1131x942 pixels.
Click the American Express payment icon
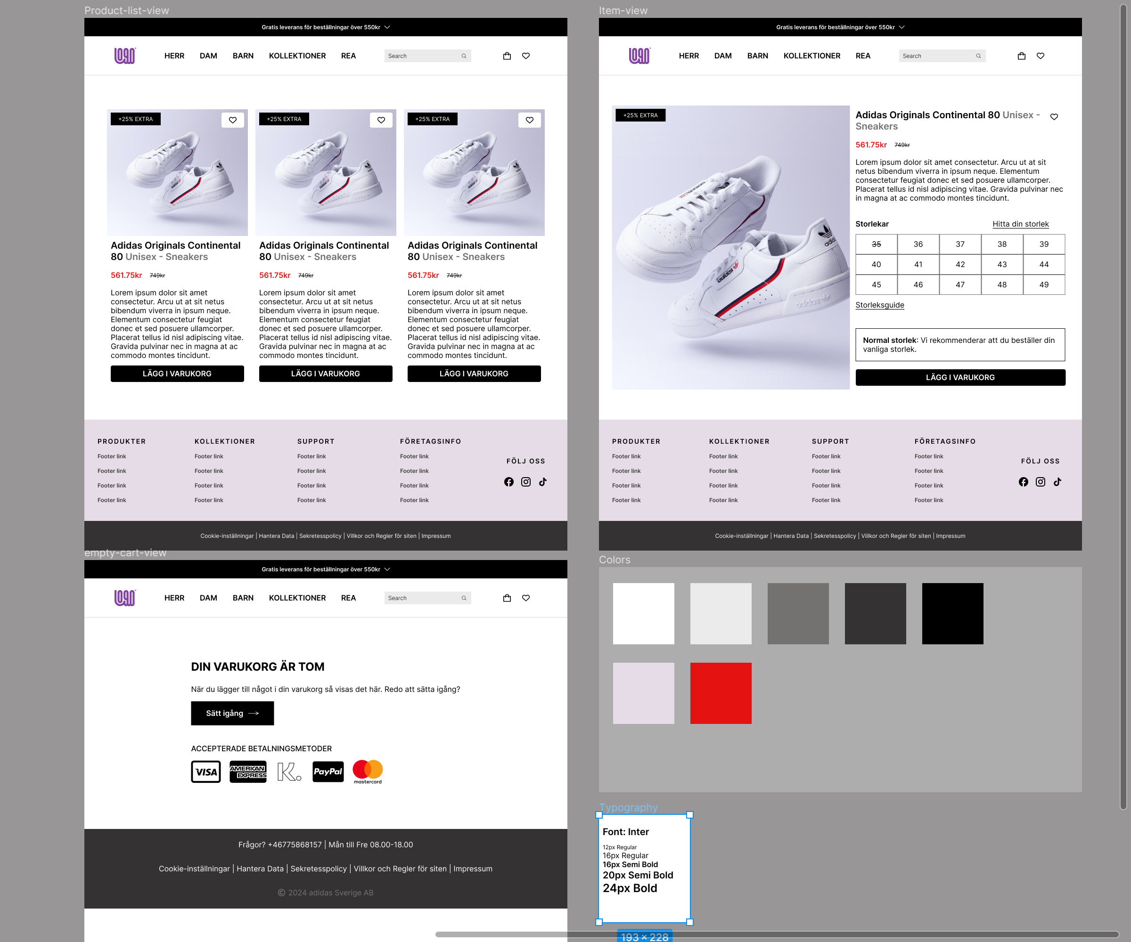(x=248, y=771)
